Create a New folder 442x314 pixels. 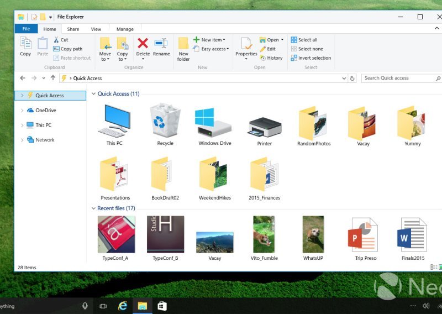[x=183, y=49]
